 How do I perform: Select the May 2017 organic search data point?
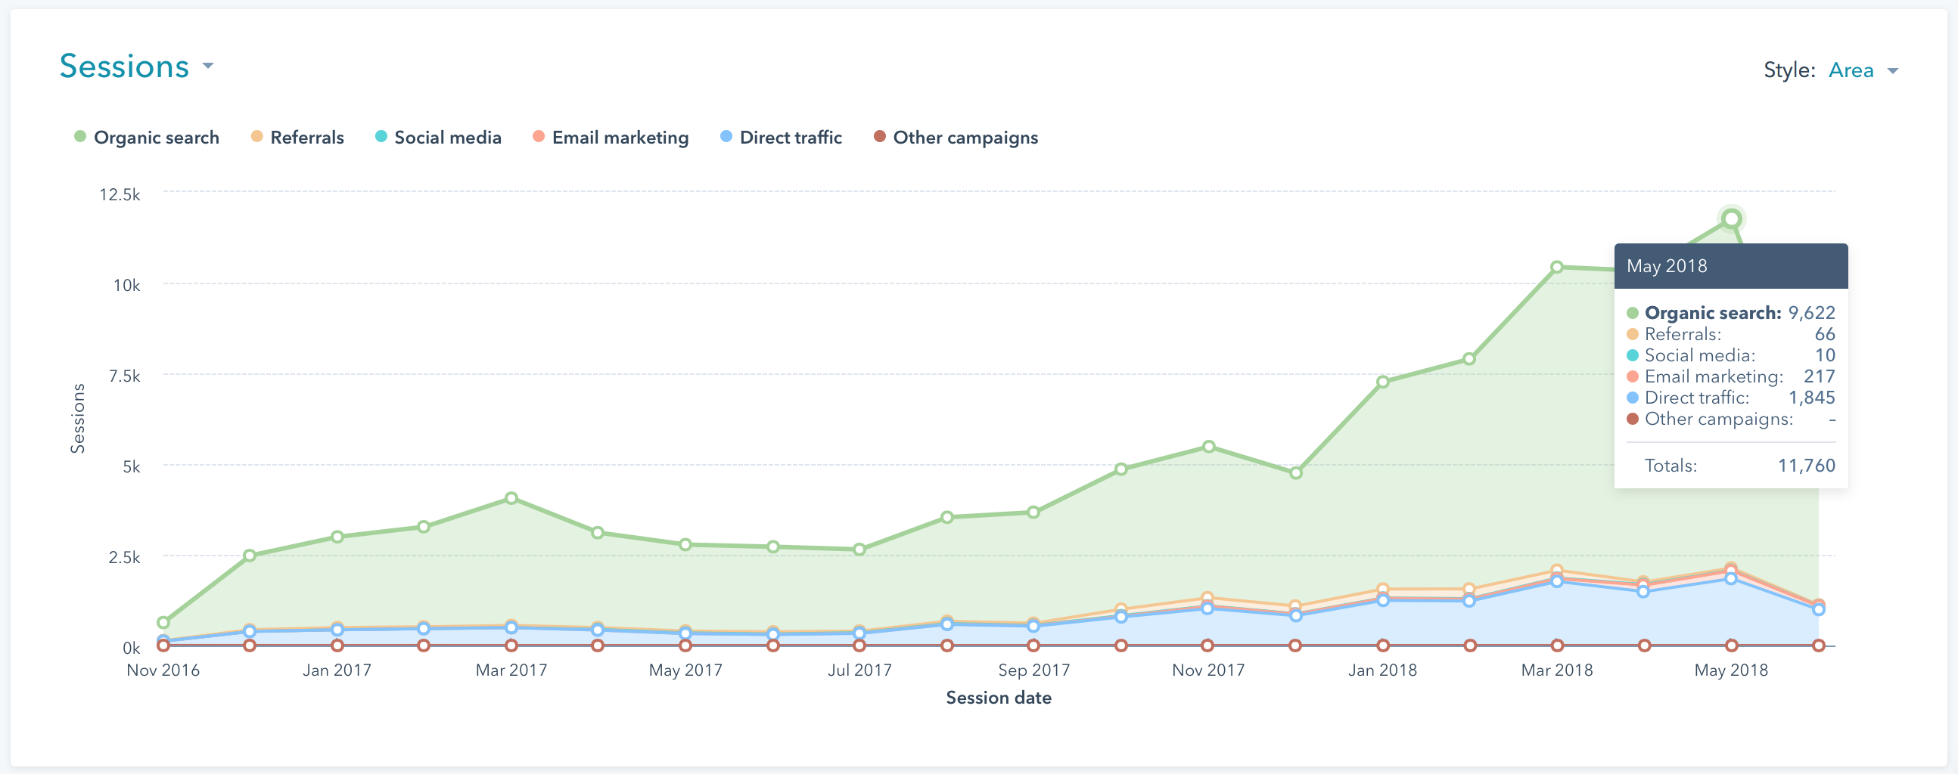[685, 545]
